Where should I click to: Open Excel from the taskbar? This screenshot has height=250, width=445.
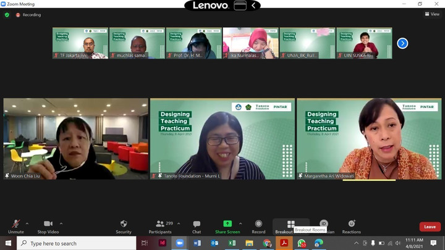(232, 243)
